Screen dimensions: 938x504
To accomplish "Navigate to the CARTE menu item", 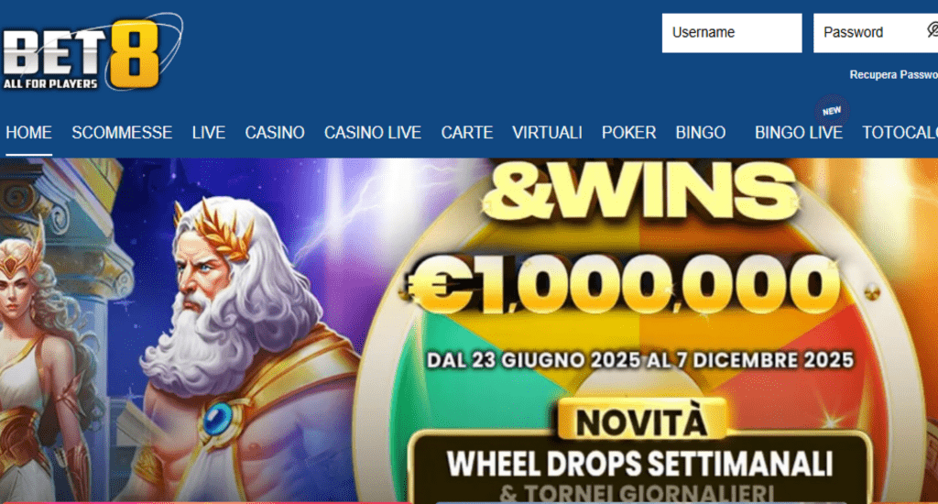I will click(467, 132).
